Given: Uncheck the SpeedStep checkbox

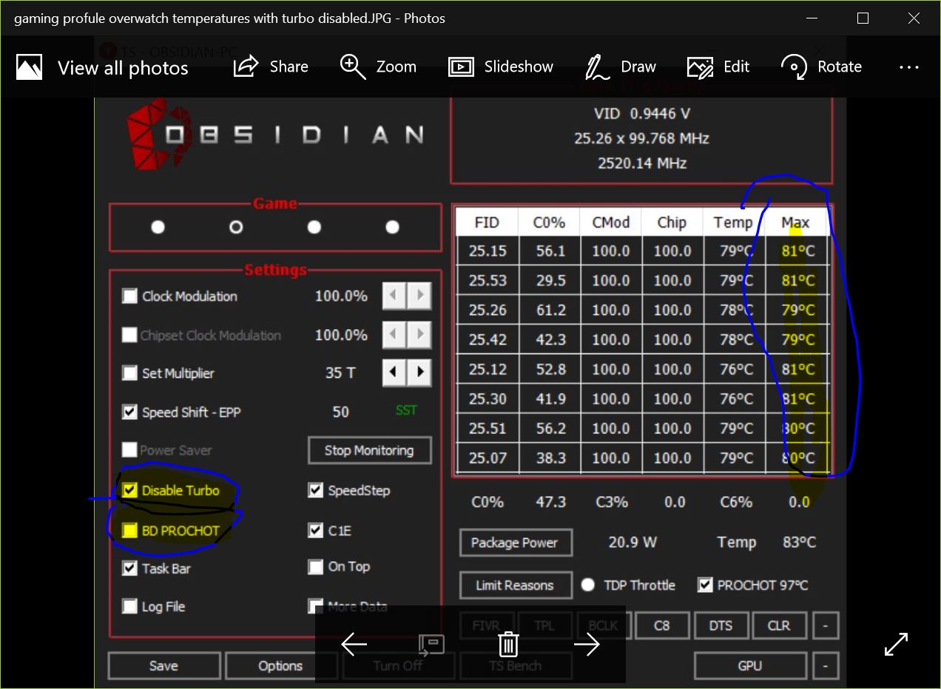Looking at the screenshot, I should [x=316, y=490].
